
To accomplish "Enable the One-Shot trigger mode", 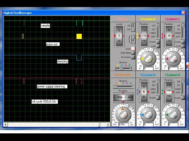I will (x=133, y=53).
